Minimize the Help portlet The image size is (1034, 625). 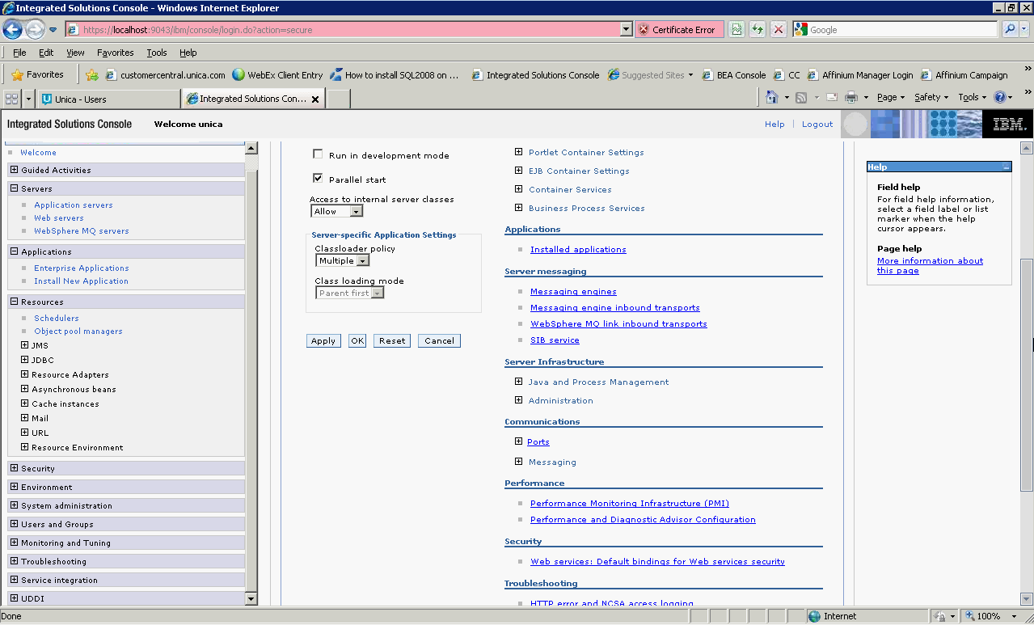click(x=1006, y=167)
